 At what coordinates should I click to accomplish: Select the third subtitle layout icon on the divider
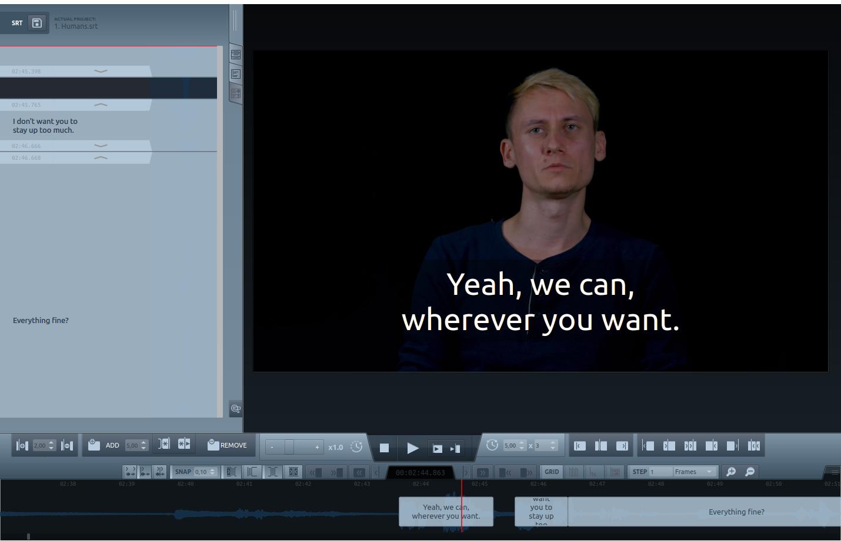pos(236,93)
